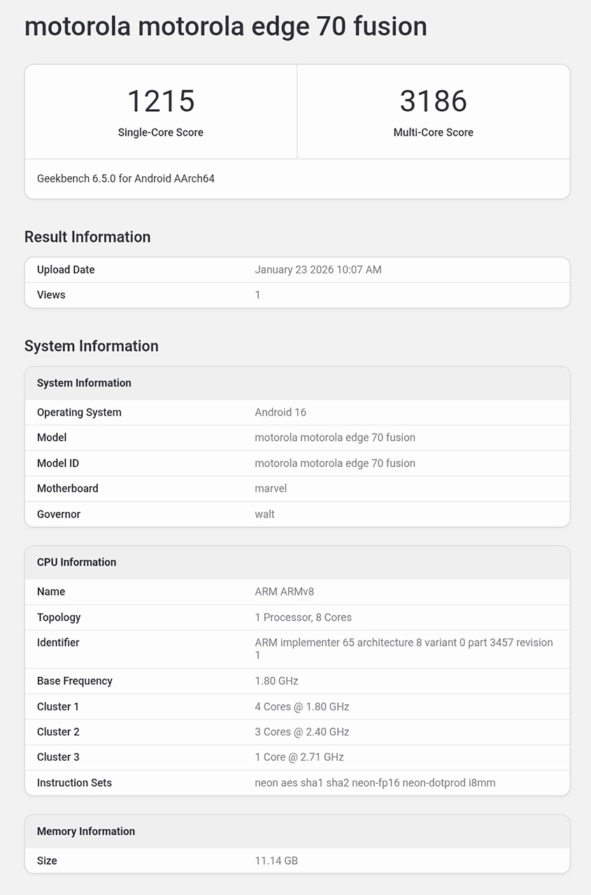Click the Views row label

(x=51, y=295)
